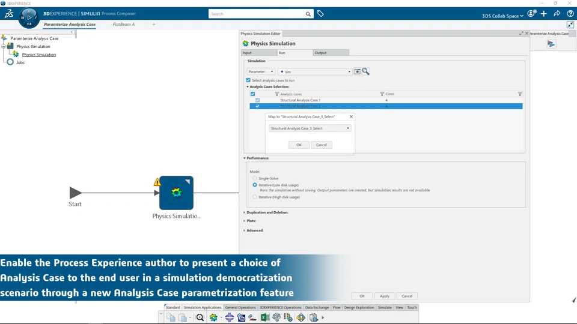The image size is (577, 324).
Task: Click the plus Add icon in top bar
Action: pos(544,14)
